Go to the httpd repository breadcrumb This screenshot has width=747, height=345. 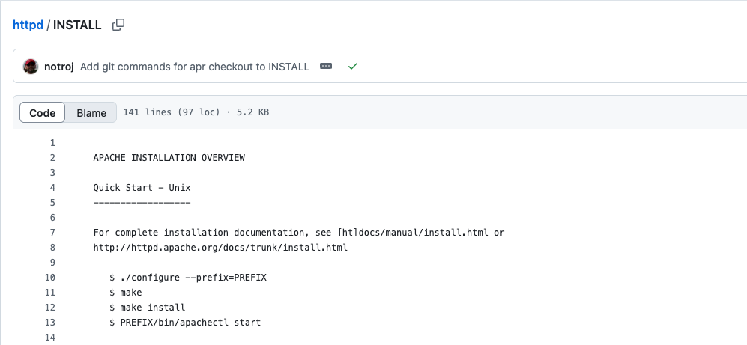point(28,25)
